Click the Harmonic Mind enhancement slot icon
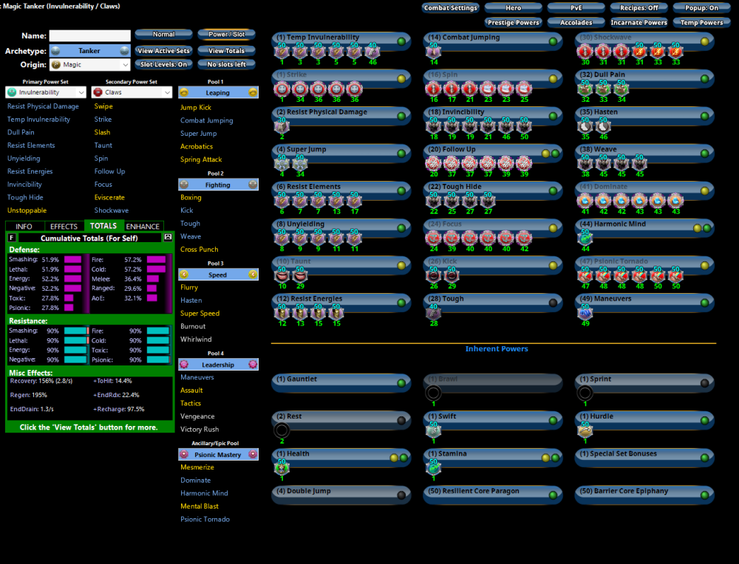 [x=584, y=238]
